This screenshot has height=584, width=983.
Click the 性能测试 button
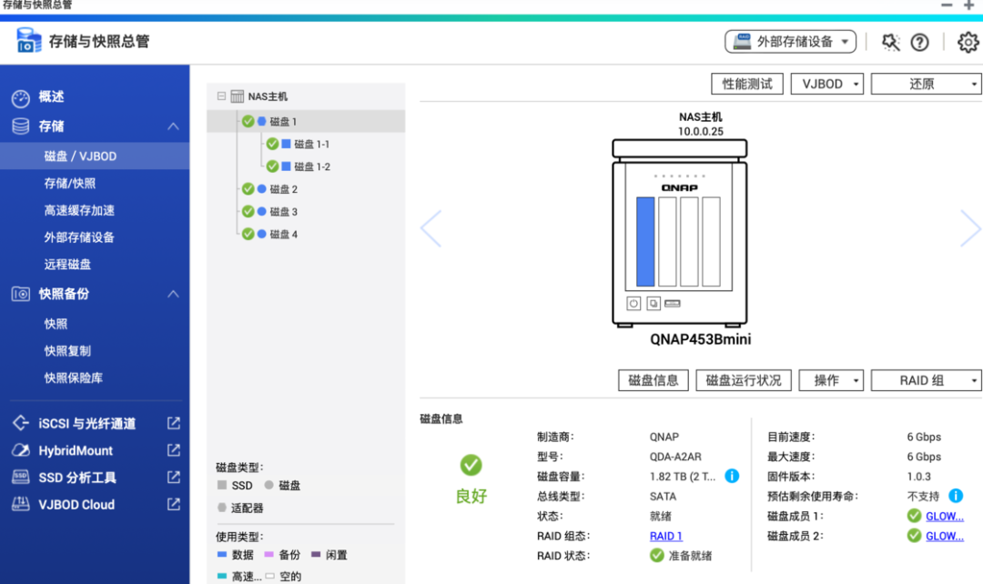747,84
